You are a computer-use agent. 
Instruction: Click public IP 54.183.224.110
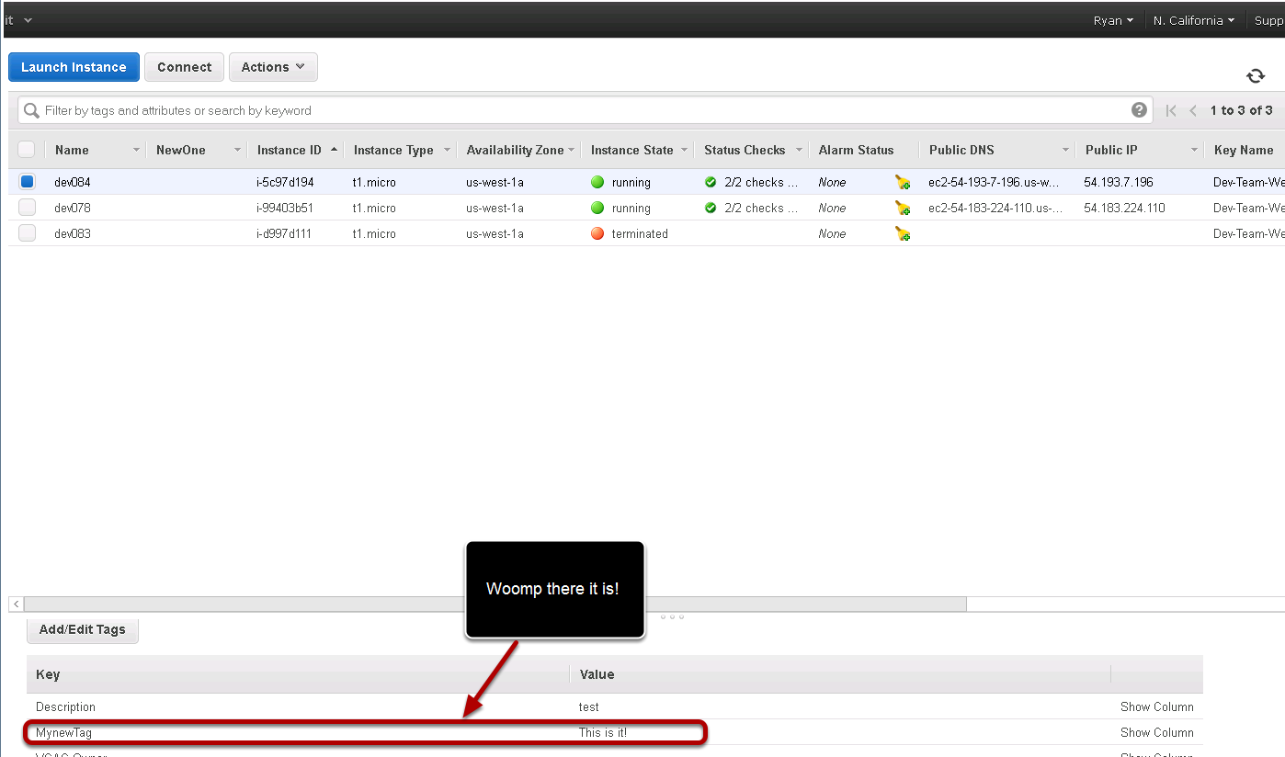point(1124,208)
